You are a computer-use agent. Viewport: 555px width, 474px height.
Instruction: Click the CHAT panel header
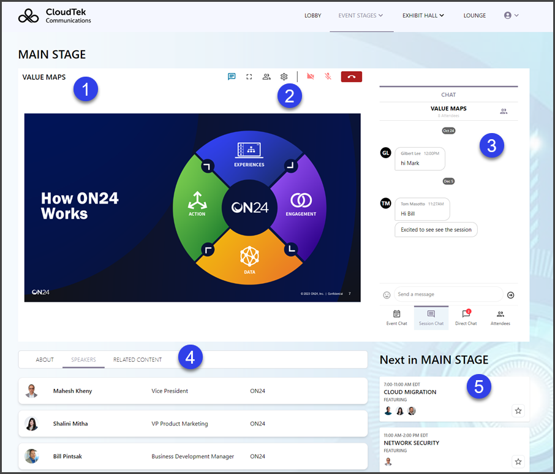pos(448,94)
